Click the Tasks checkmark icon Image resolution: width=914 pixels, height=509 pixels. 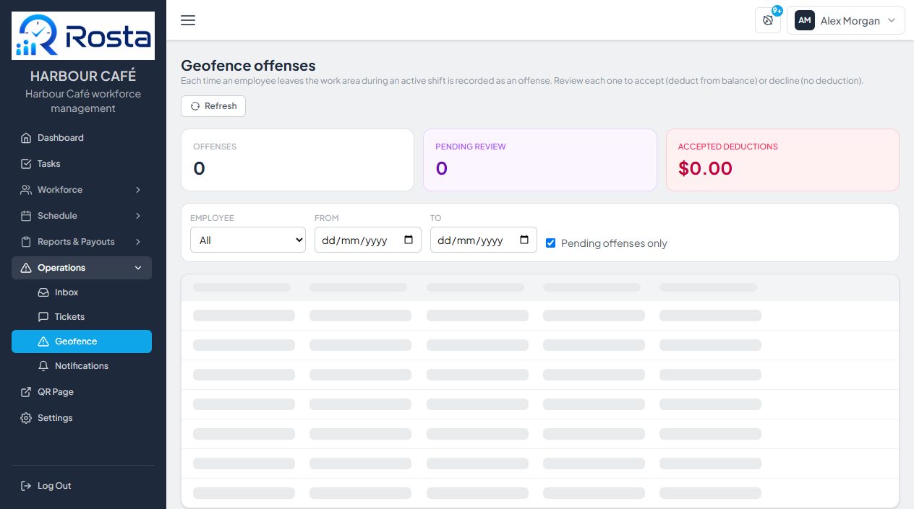26,164
